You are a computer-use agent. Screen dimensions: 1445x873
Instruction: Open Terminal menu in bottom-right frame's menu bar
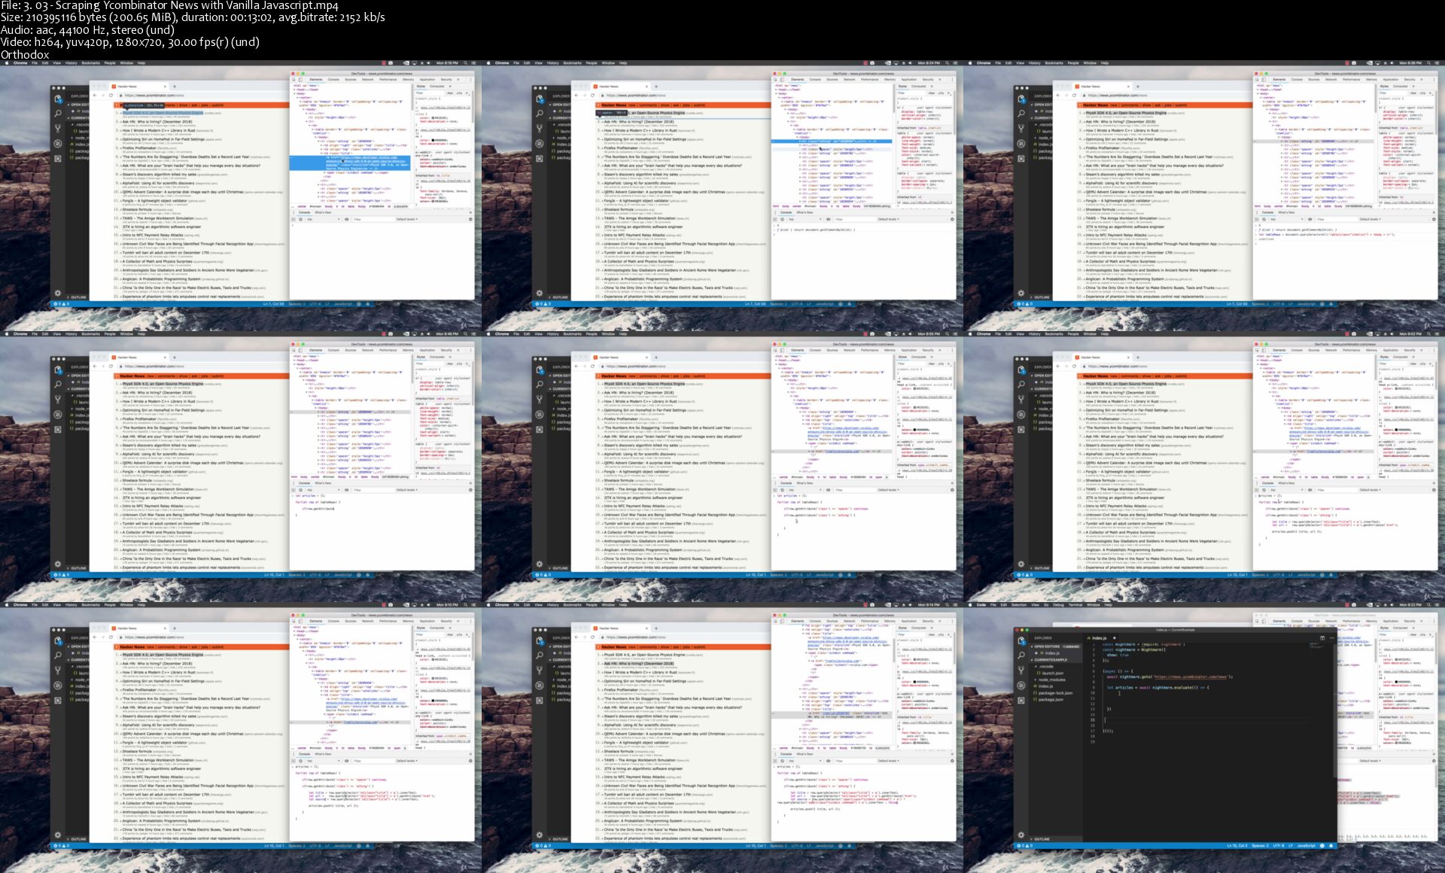click(1075, 604)
